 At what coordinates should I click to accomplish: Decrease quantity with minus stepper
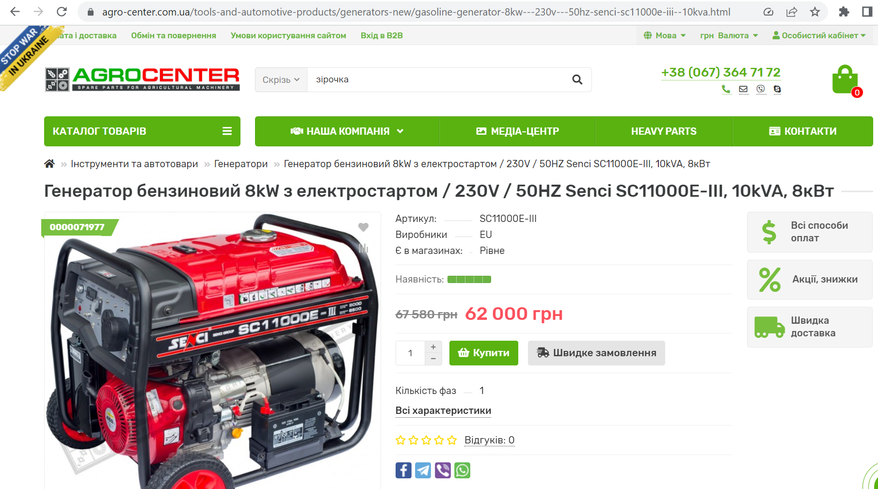click(433, 359)
